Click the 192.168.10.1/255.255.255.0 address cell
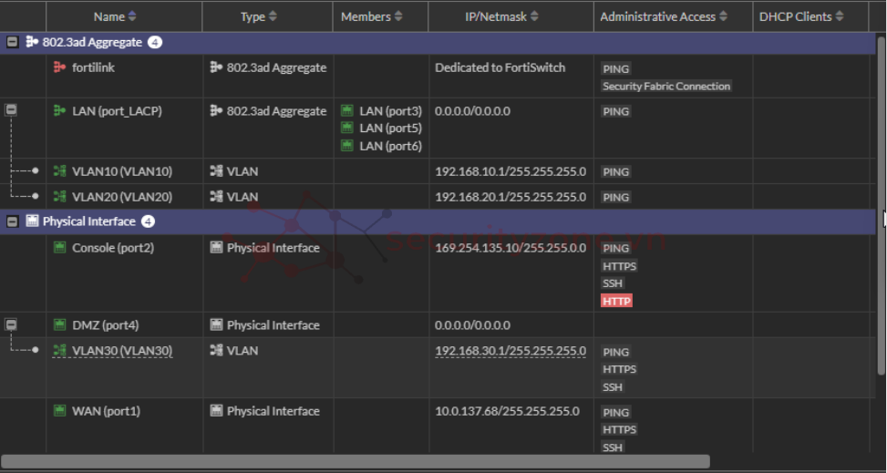The width and height of the screenshot is (887, 473). [511, 171]
